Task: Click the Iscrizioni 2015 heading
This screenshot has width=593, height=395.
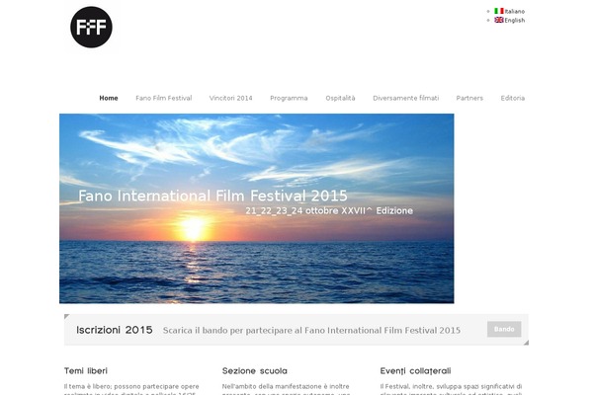Action: pyautogui.click(x=115, y=330)
